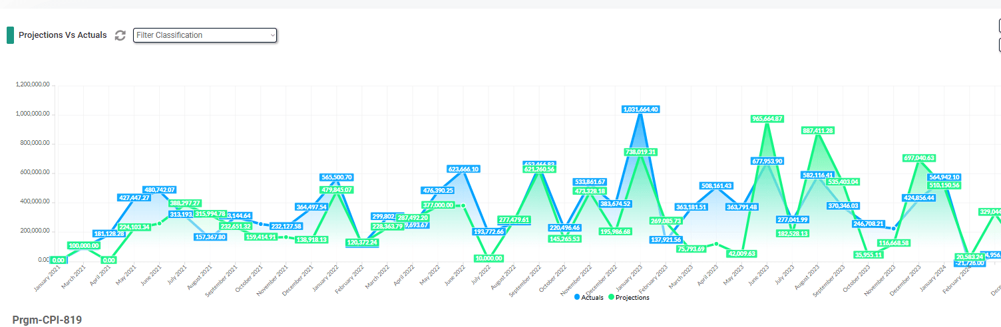Click the 479,845.07 projections label
The width and height of the screenshot is (1001, 327).
coord(337,190)
